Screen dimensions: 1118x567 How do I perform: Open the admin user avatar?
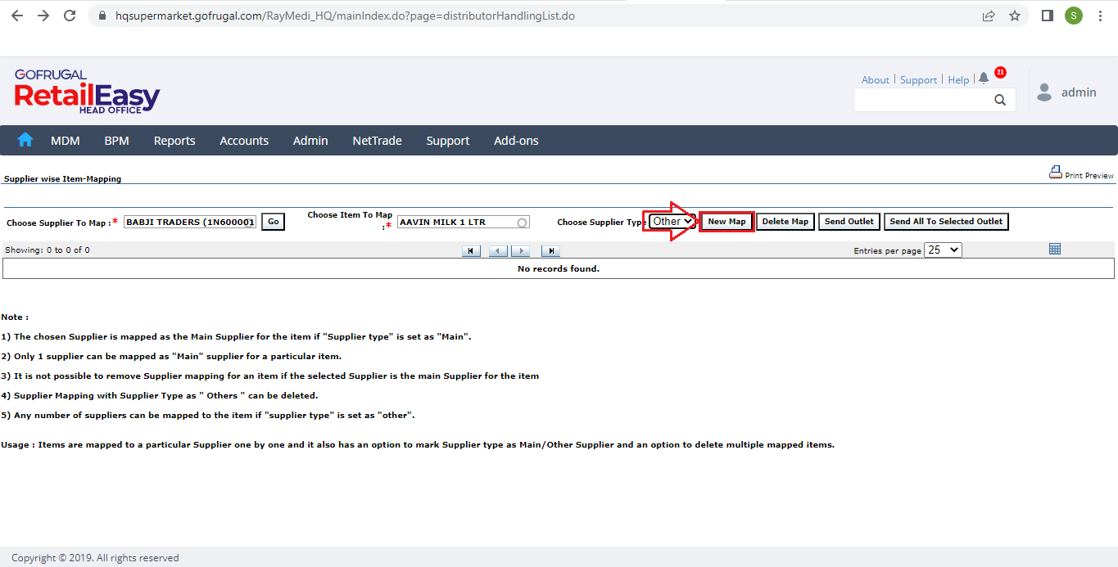[x=1044, y=92]
